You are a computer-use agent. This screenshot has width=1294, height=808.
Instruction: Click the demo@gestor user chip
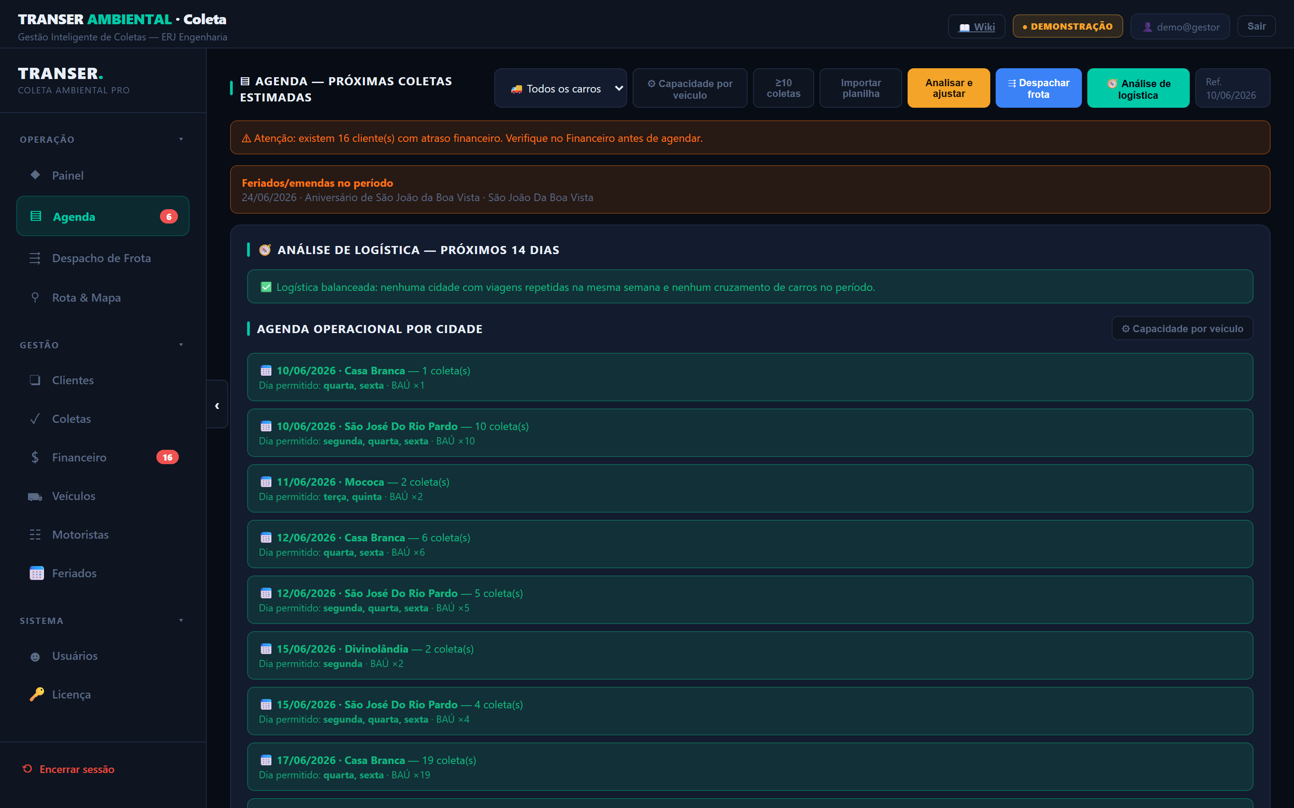pyautogui.click(x=1180, y=27)
